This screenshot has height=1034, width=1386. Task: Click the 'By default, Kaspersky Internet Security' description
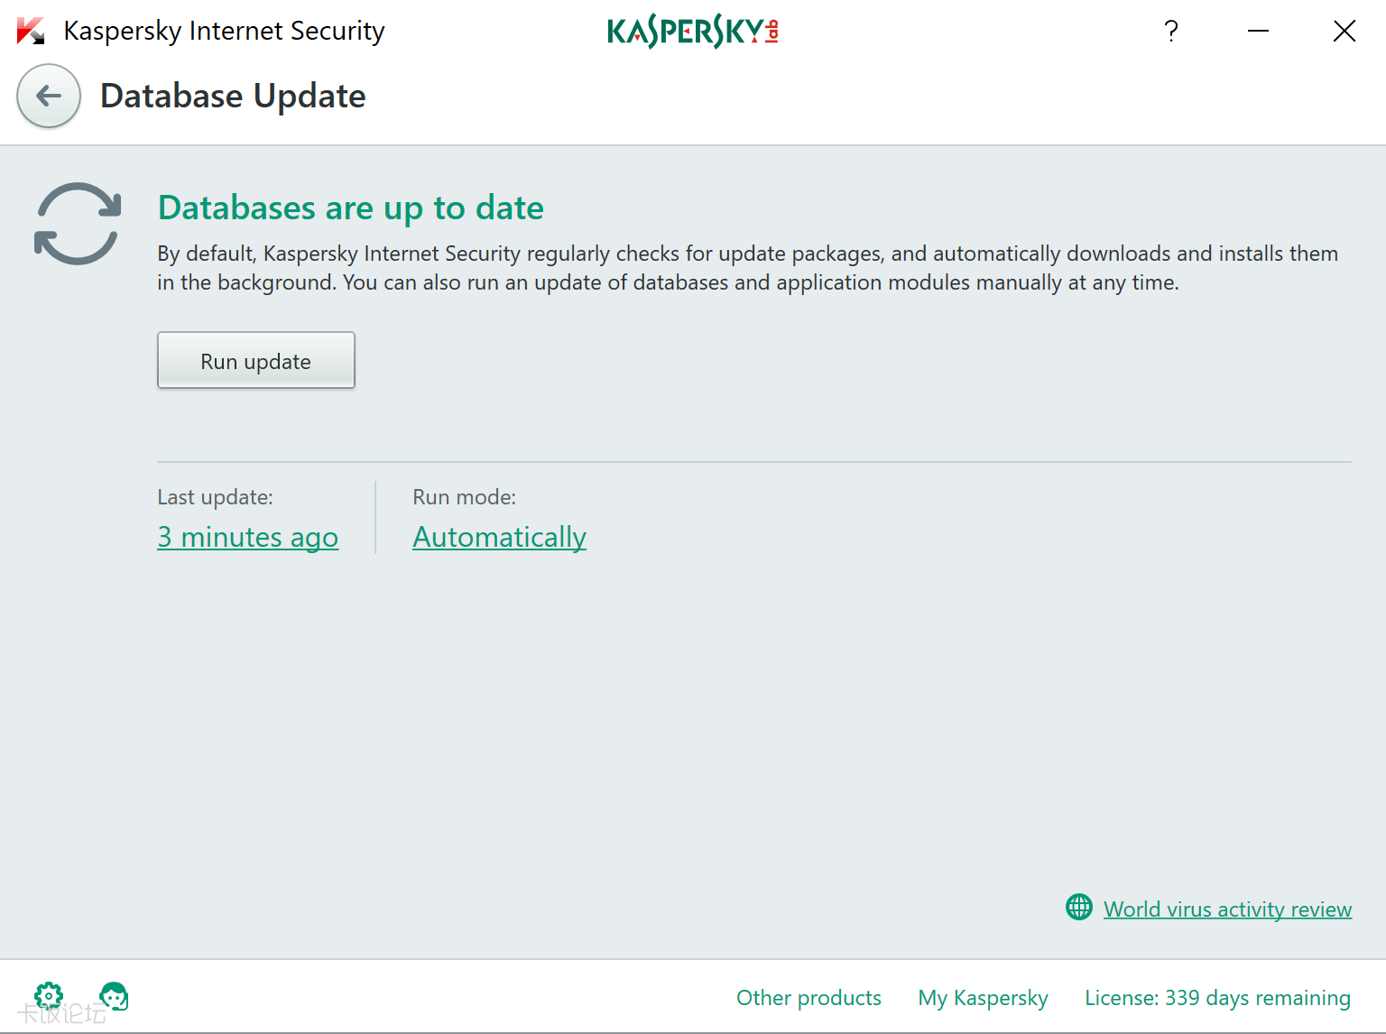748,268
